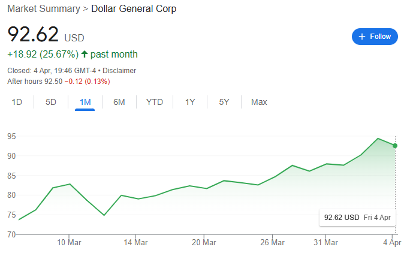Click the plus icon in Follow button
The width and height of the screenshot is (413, 259).
[x=362, y=37]
